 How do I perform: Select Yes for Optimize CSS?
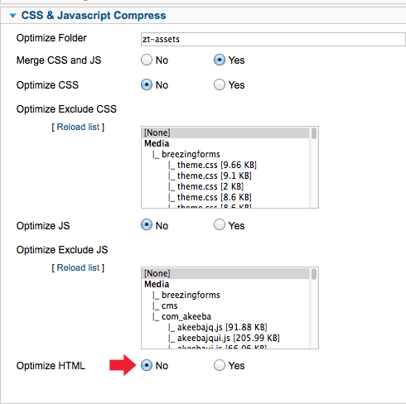coord(220,84)
